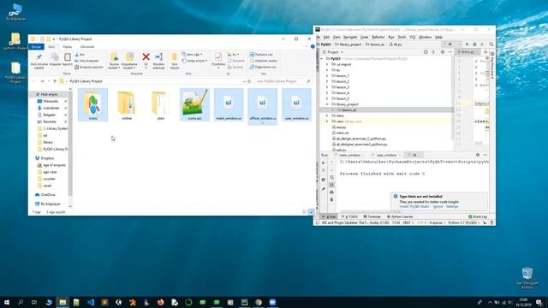Open the Navigate menu in PyCharm
This screenshot has height=308, width=548.
350,37
